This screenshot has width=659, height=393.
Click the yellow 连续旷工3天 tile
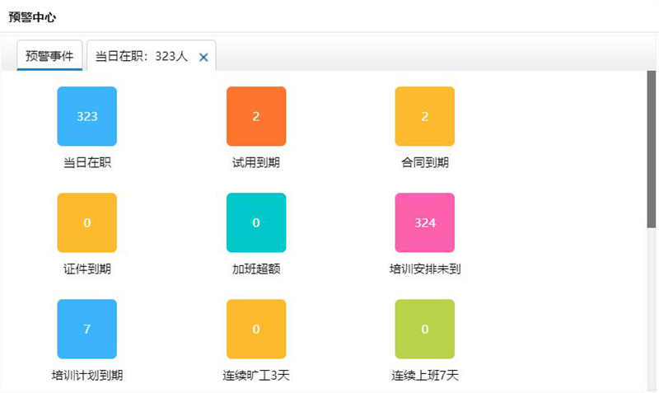[x=256, y=329]
